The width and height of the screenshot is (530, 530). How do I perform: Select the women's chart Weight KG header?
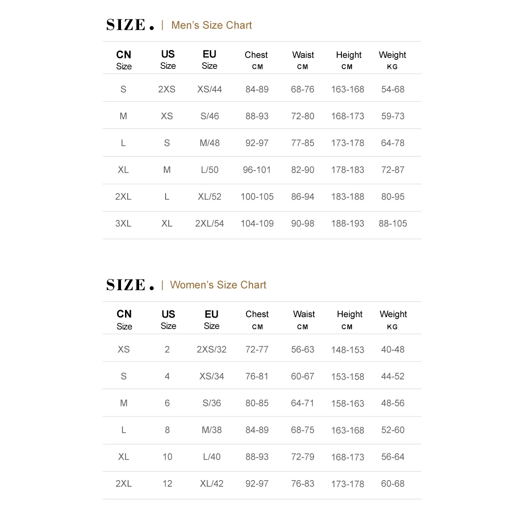pyautogui.click(x=393, y=319)
